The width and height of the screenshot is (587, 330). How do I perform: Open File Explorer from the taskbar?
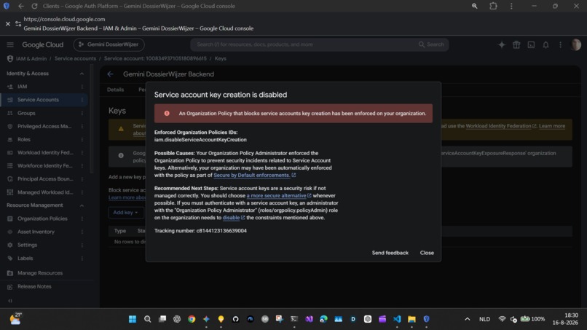pos(411,319)
